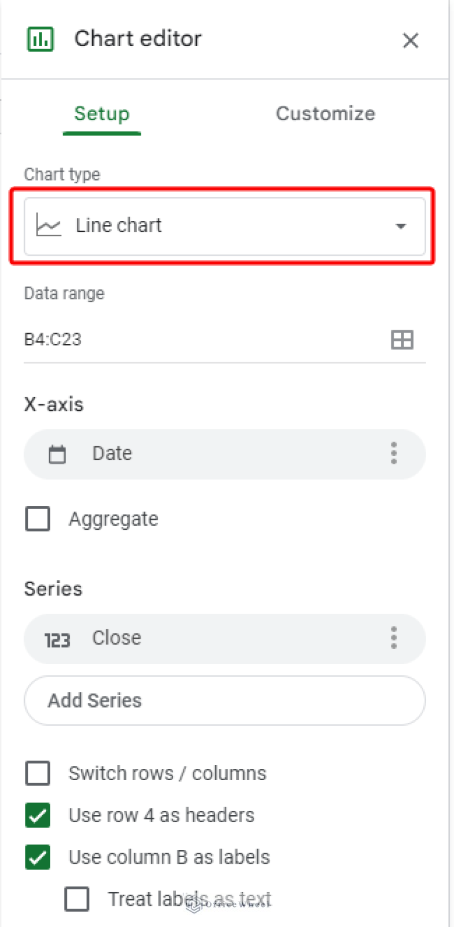Click the Chart editor bar-chart icon

[x=40, y=40]
